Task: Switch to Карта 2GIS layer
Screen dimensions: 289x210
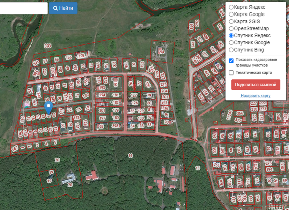Action: (231, 21)
